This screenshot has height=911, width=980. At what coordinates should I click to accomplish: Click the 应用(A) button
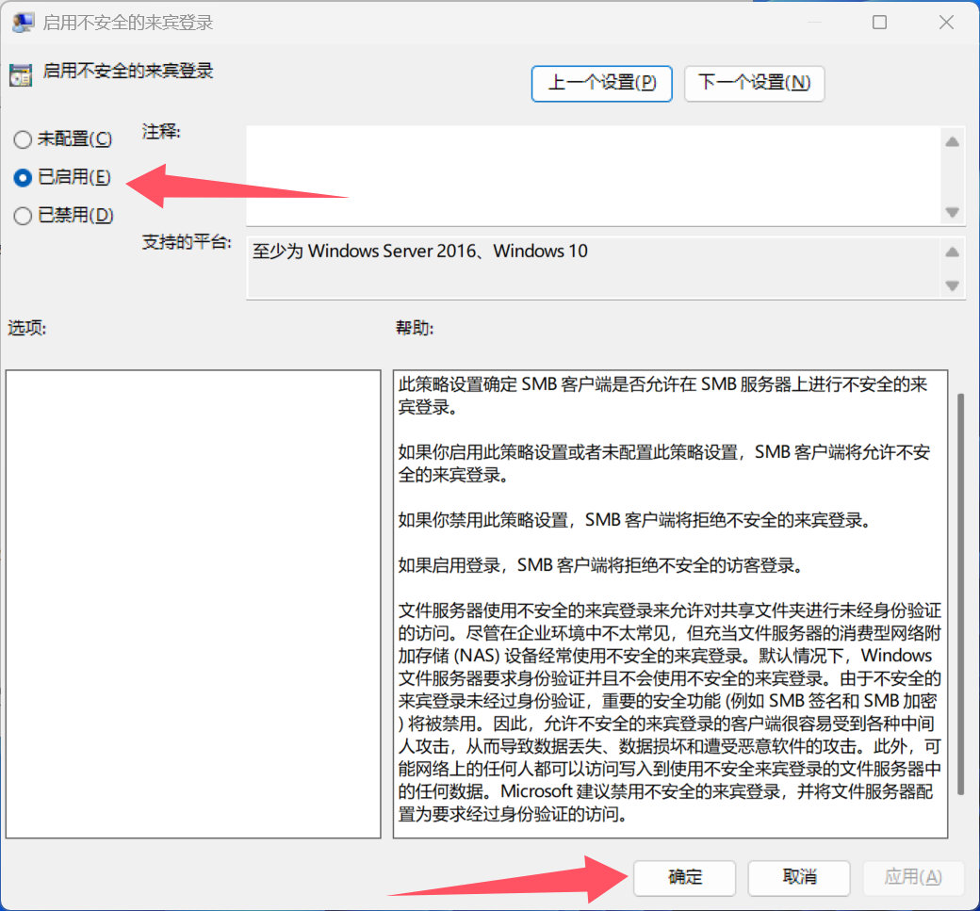(x=913, y=877)
